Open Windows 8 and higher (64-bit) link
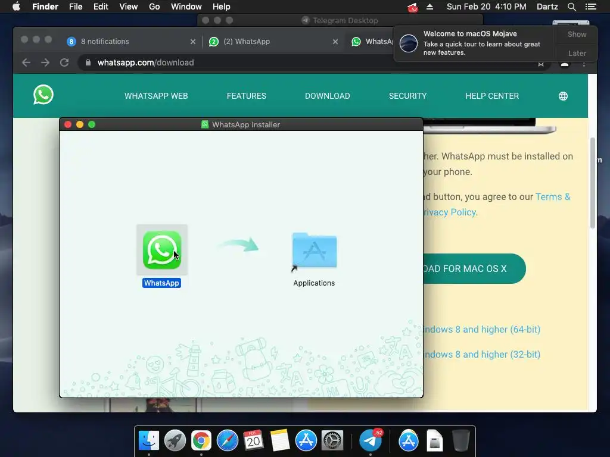Screen dimensions: 610x457 coord(481,330)
